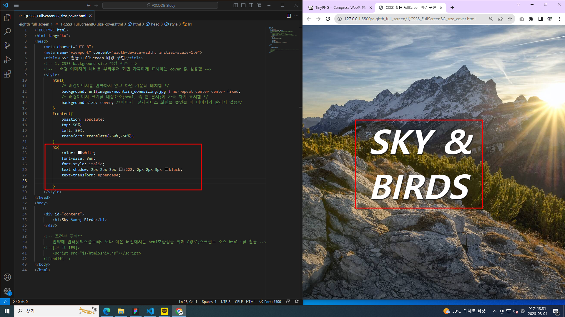The image size is (565, 317).
Task: Open the Manage gear icon
Action: [7, 291]
